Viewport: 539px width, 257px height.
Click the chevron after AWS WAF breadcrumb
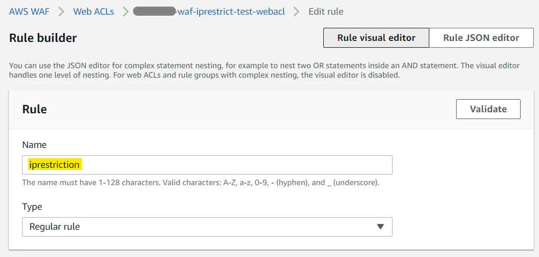point(62,11)
